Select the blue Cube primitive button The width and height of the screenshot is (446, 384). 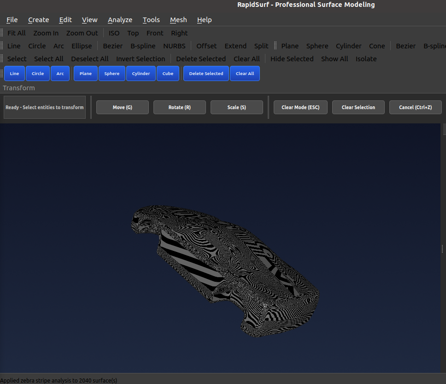coord(168,74)
